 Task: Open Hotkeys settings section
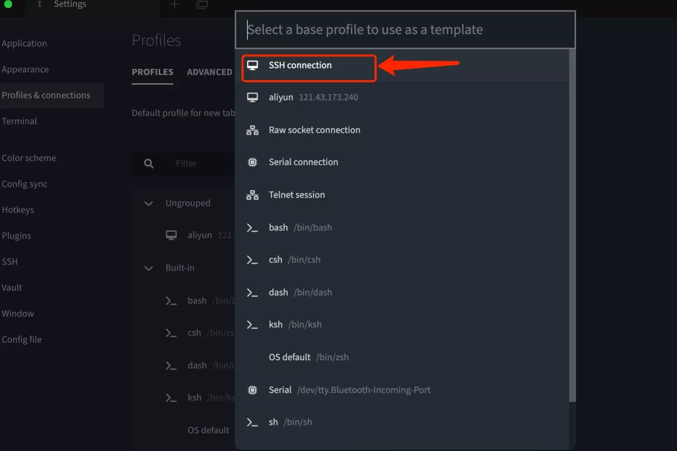pos(18,210)
